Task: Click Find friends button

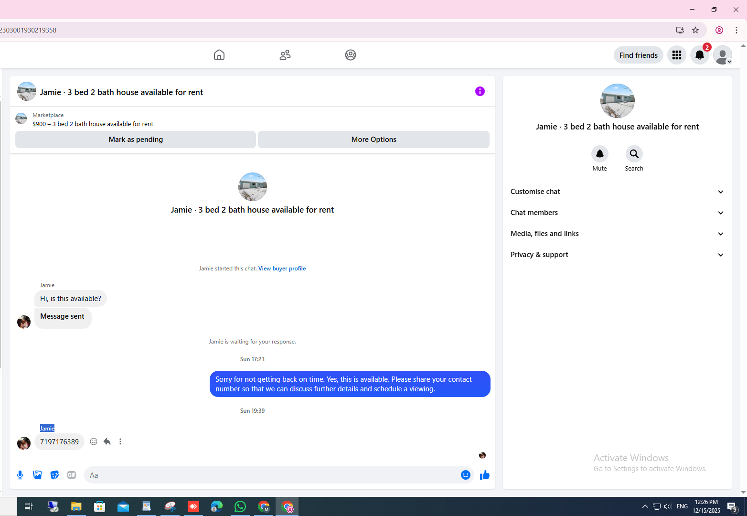Action: point(639,55)
